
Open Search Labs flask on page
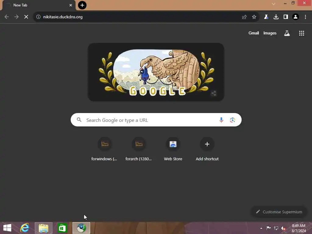click(x=287, y=33)
